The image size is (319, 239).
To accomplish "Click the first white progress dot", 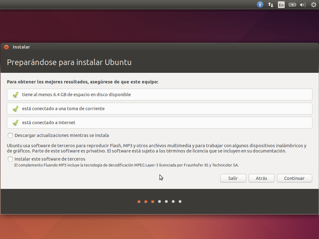I will pyautogui.click(x=159, y=201).
